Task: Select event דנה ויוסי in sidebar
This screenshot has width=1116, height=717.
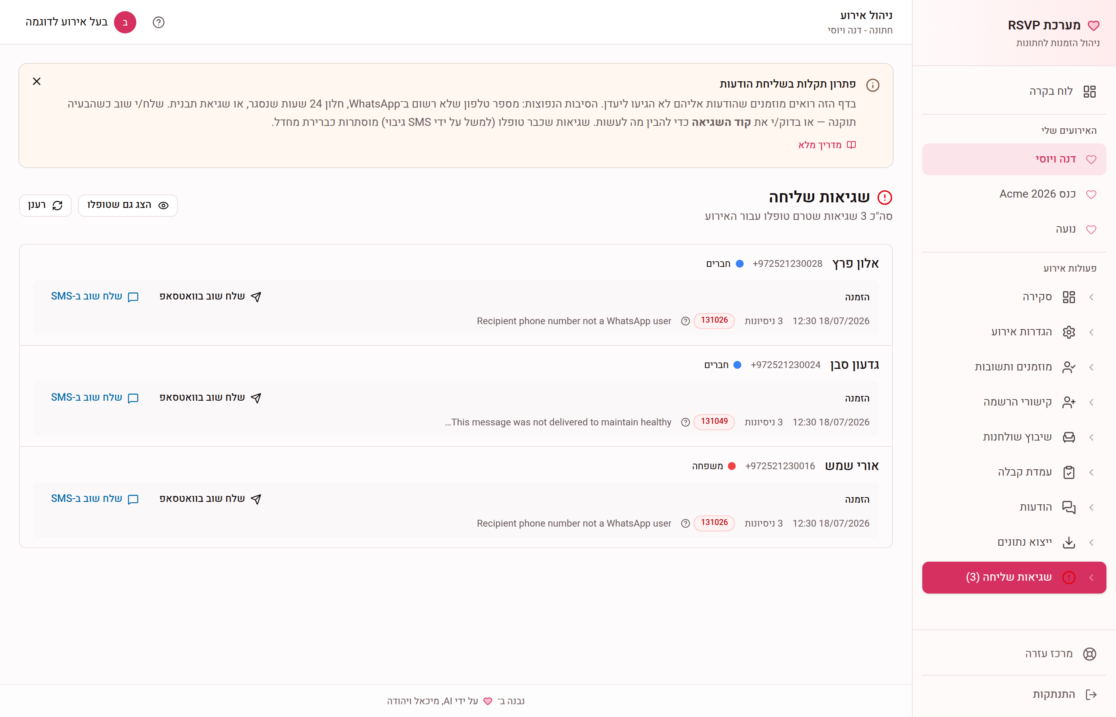Action: (1014, 159)
